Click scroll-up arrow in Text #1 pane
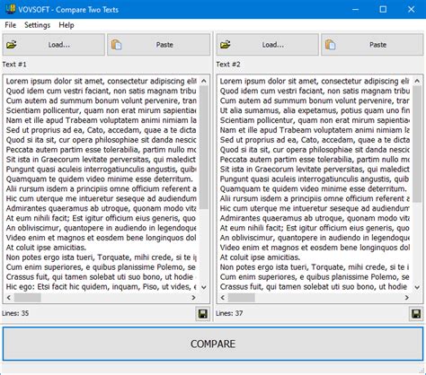The width and height of the screenshot is (426, 375). click(204, 81)
